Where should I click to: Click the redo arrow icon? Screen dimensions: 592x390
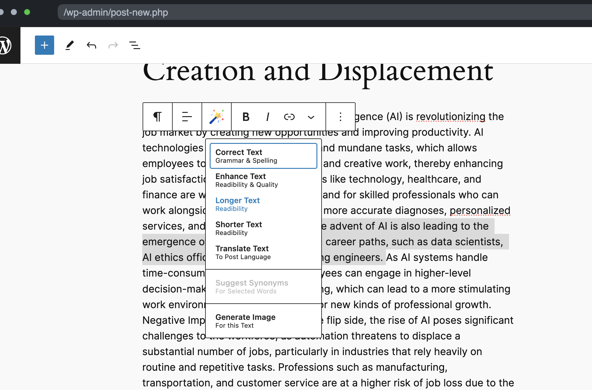click(113, 45)
